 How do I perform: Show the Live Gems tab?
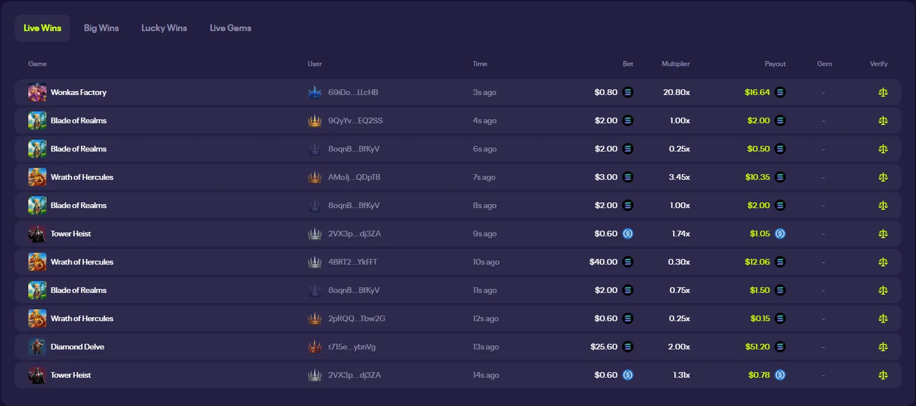[230, 28]
